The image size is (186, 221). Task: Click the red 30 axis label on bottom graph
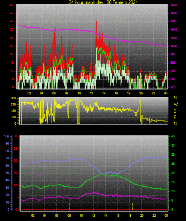16,137
